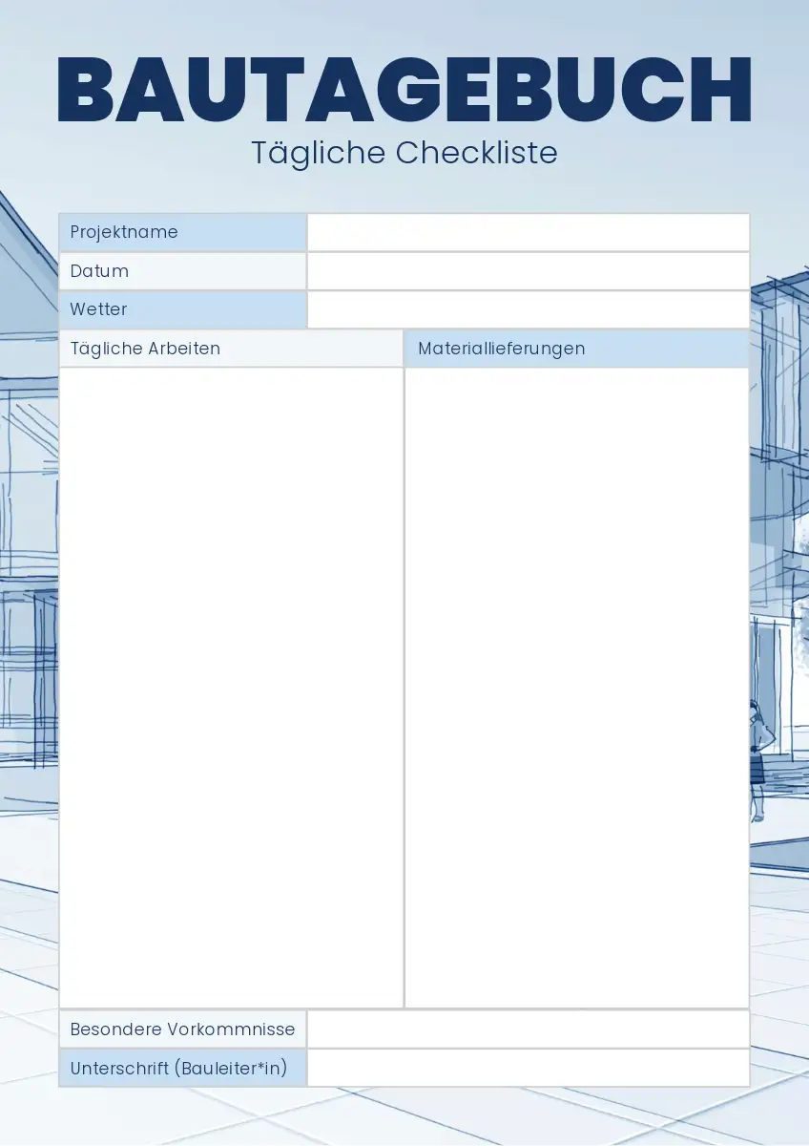Select the Wetter label cell
This screenshot has height=1146, width=809.
coord(182,309)
